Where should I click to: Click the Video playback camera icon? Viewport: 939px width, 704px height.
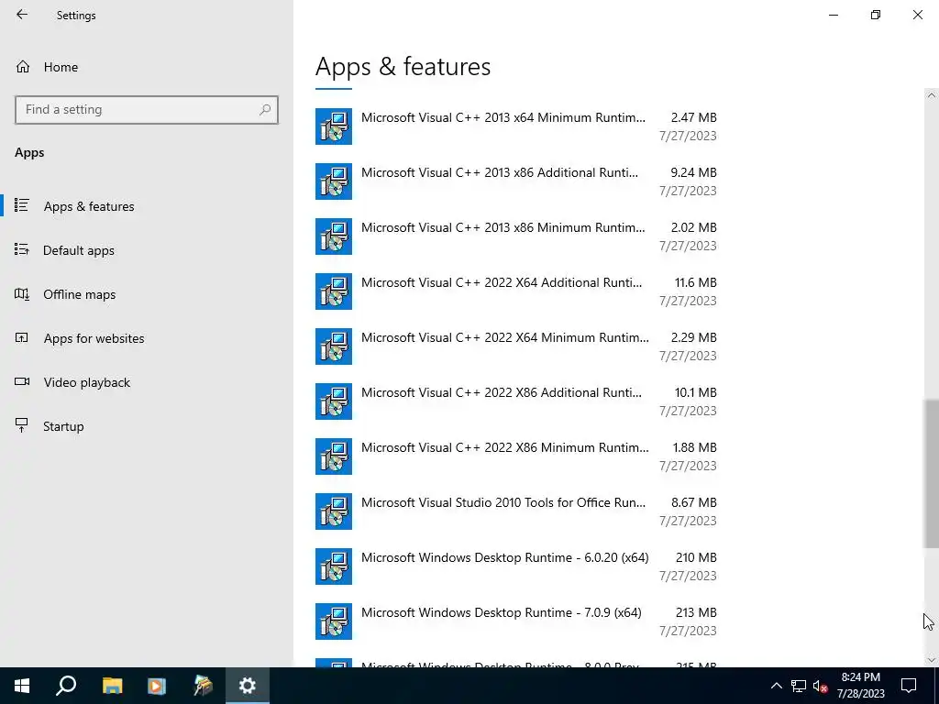(x=22, y=381)
